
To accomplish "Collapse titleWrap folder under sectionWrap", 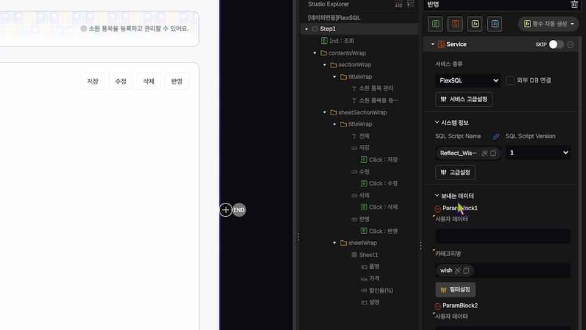I will pos(335,77).
